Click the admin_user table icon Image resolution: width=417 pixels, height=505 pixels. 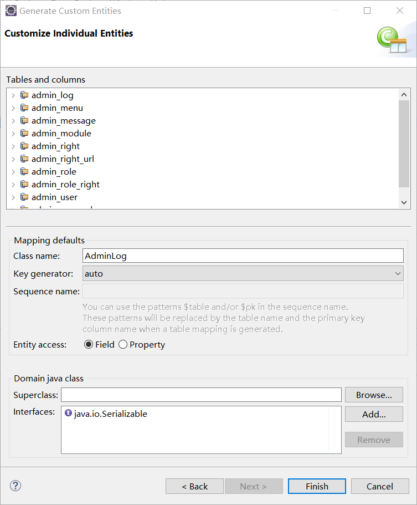coord(24,197)
